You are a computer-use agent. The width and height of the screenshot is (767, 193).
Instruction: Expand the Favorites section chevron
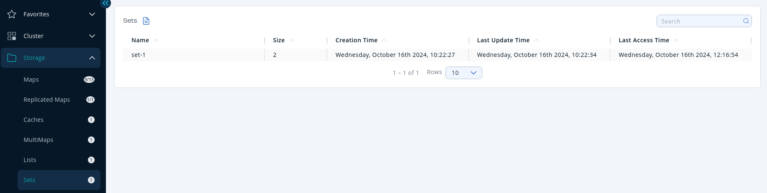[92, 14]
